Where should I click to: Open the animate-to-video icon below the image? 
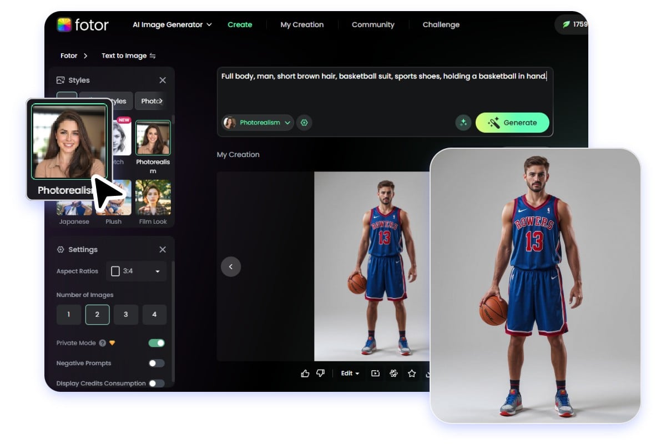(x=375, y=374)
